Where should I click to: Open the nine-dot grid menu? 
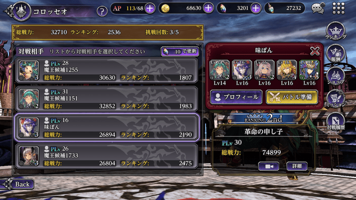339,8
